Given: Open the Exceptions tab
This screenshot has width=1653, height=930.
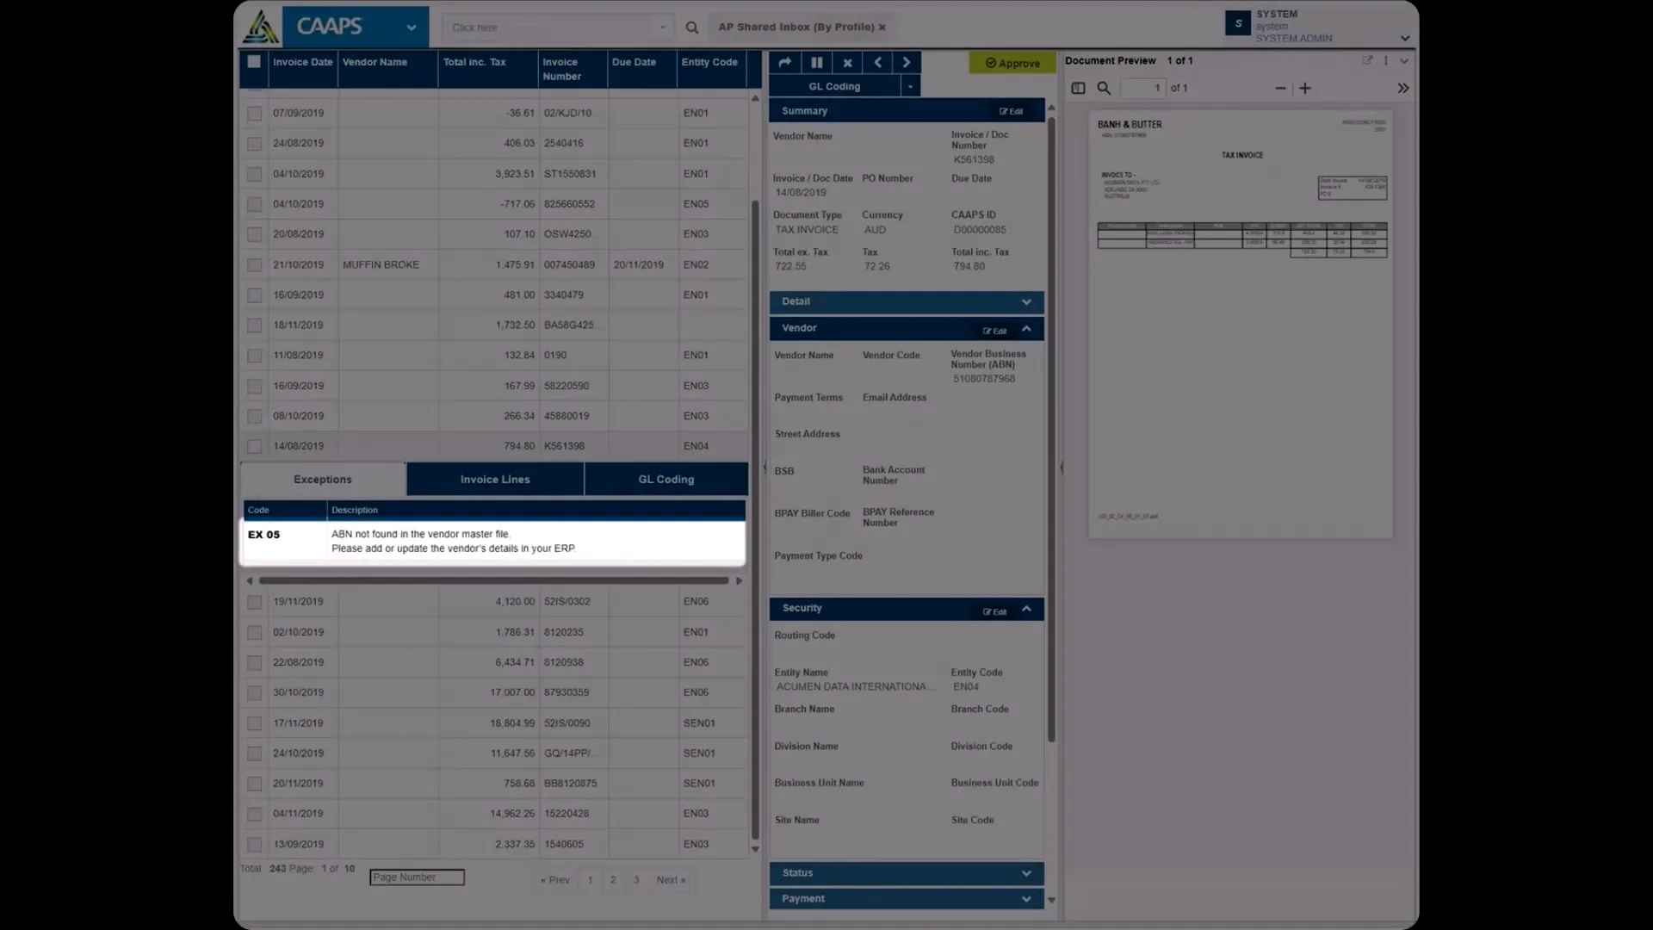Looking at the screenshot, I should 322,480.
